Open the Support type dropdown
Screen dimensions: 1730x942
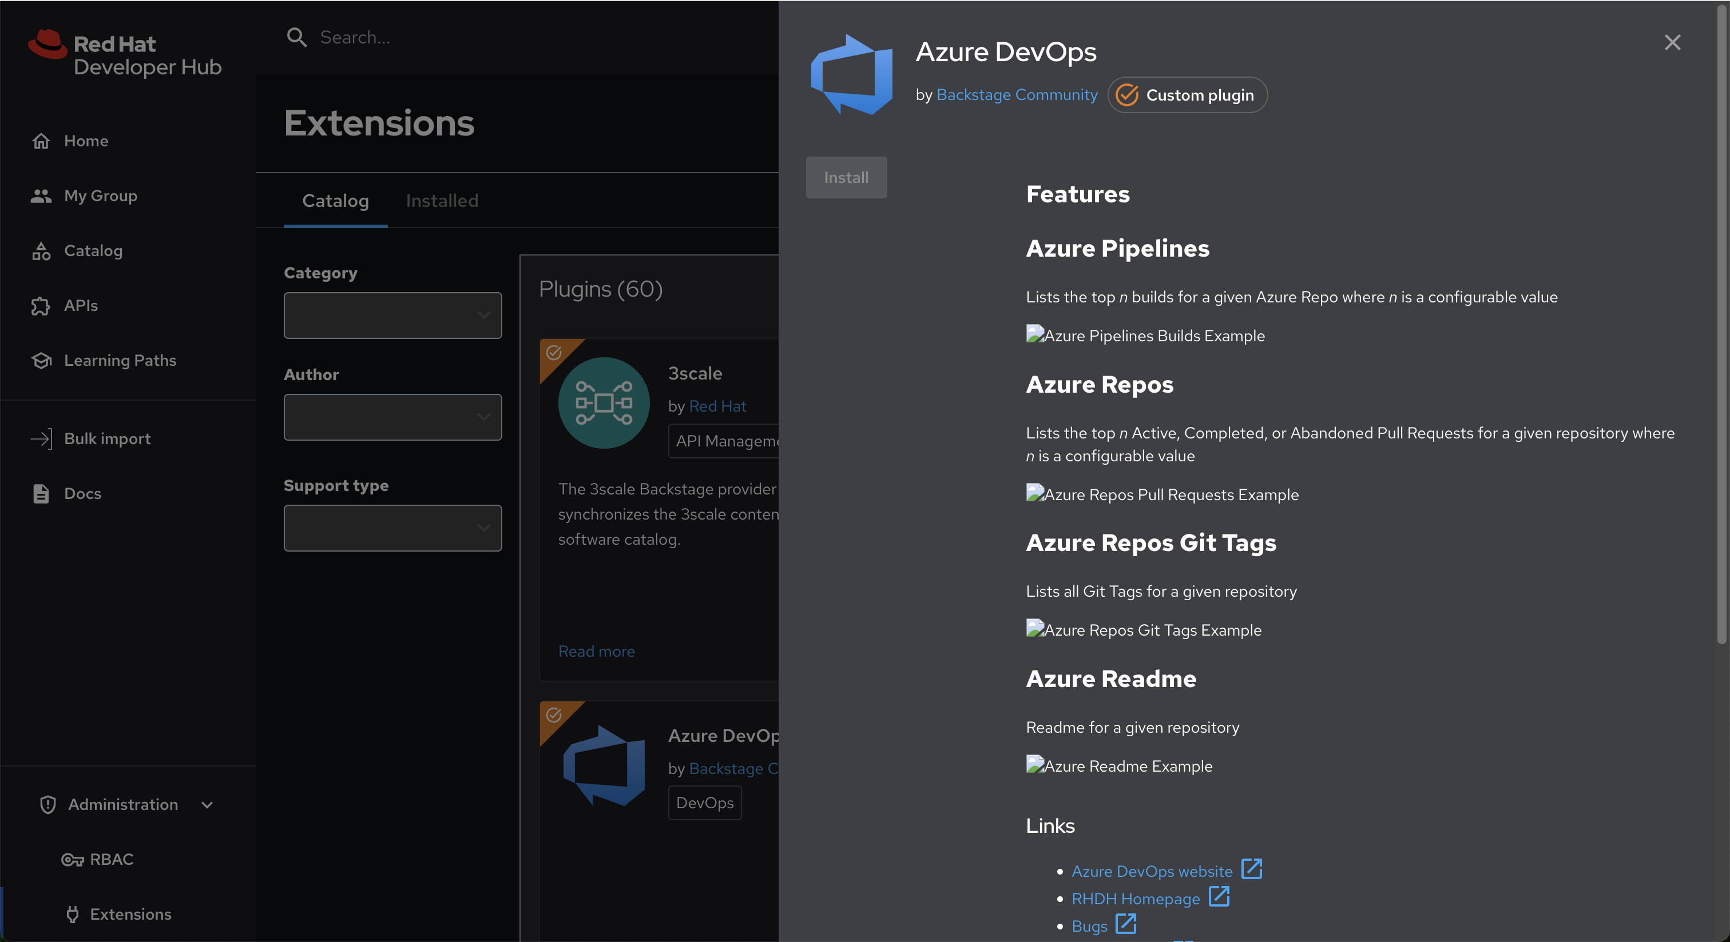tap(392, 528)
